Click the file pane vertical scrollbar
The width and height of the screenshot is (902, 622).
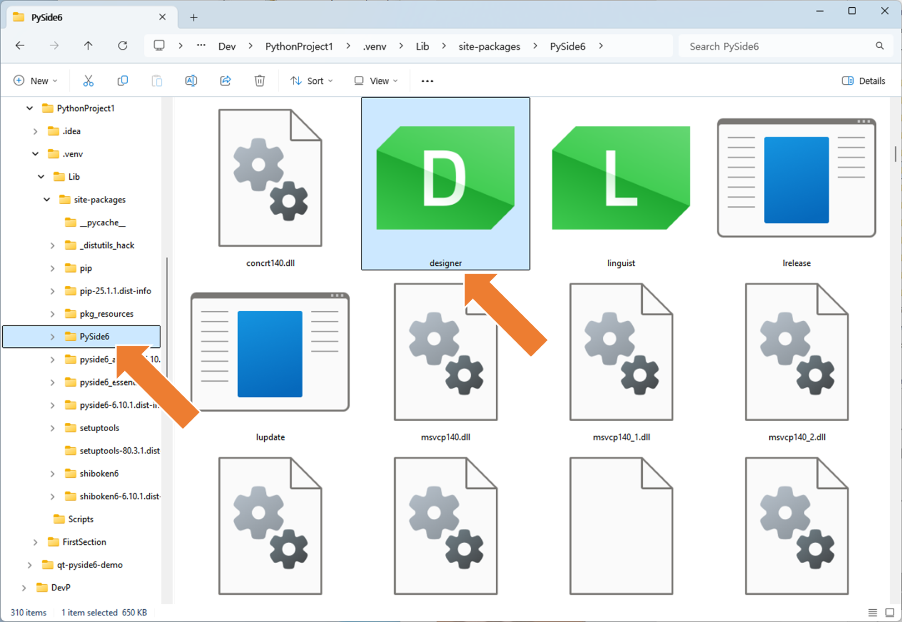[x=895, y=154]
